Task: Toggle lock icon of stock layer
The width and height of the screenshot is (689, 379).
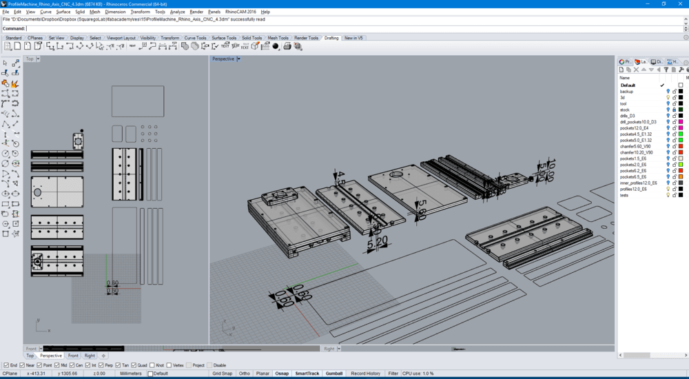Action: [x=675, y=110]
